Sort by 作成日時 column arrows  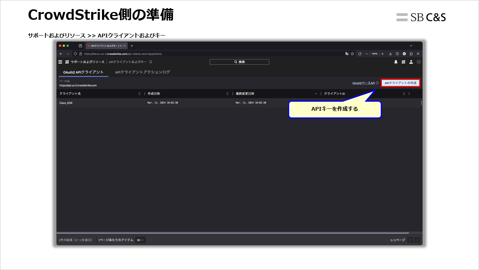click(227, 93)
